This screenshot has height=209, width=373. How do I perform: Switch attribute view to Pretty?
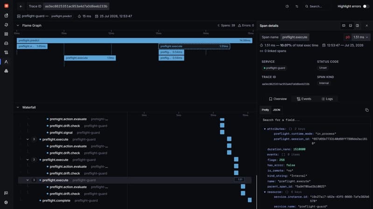point(265,110)
